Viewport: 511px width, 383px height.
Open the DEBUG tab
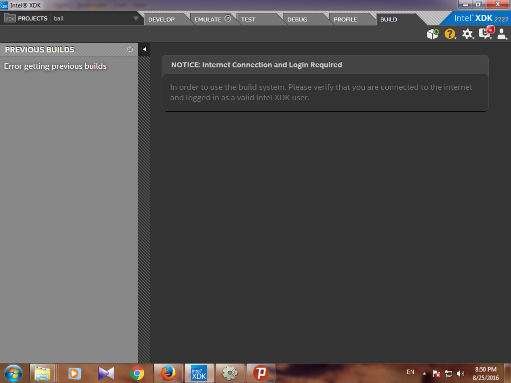(x=297, y=19)
